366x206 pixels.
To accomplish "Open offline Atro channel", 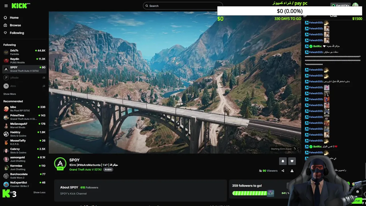I will (24, 86).
